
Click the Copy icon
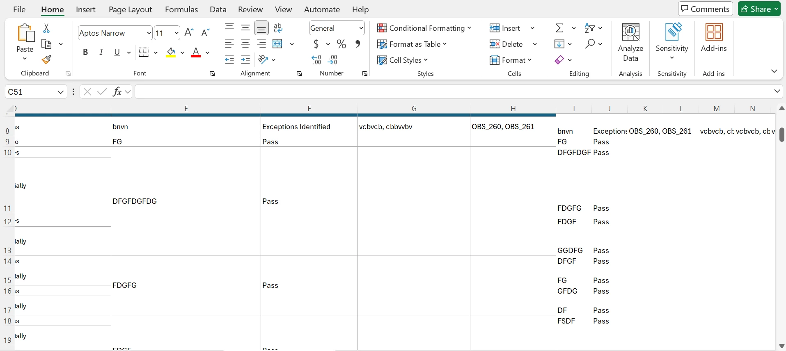(x=47, y=44)
